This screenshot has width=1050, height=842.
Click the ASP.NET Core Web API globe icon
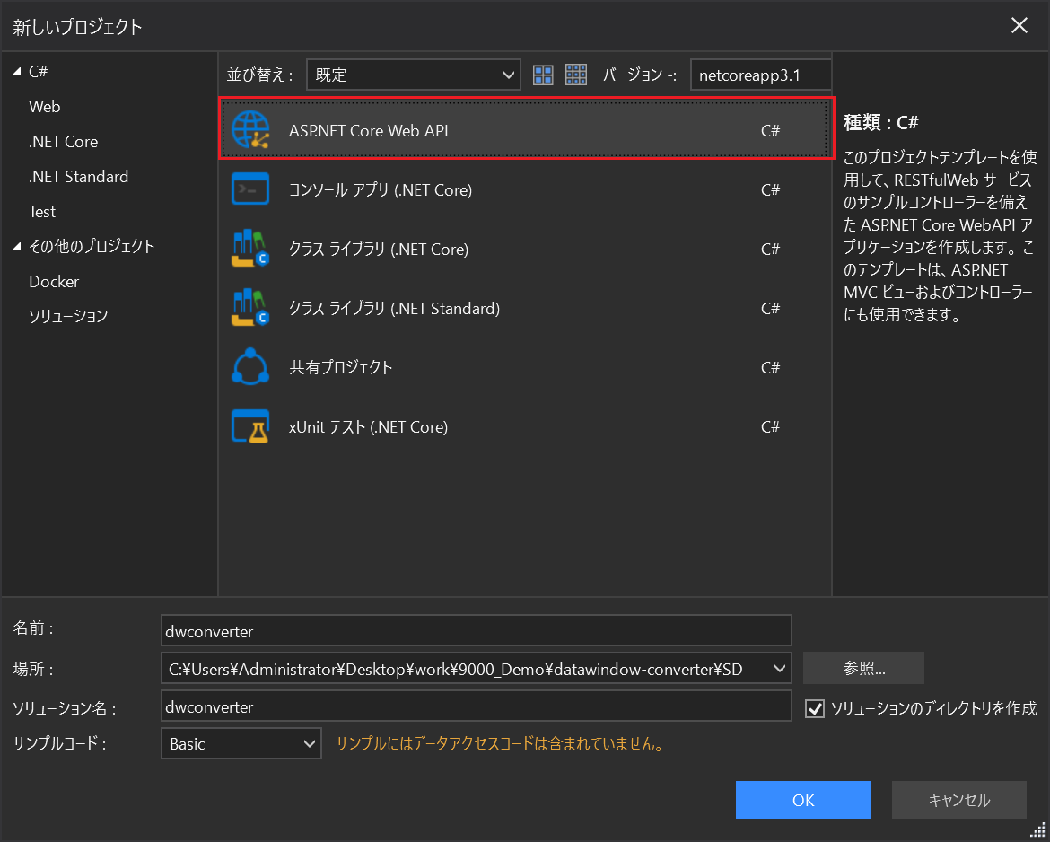250,130
